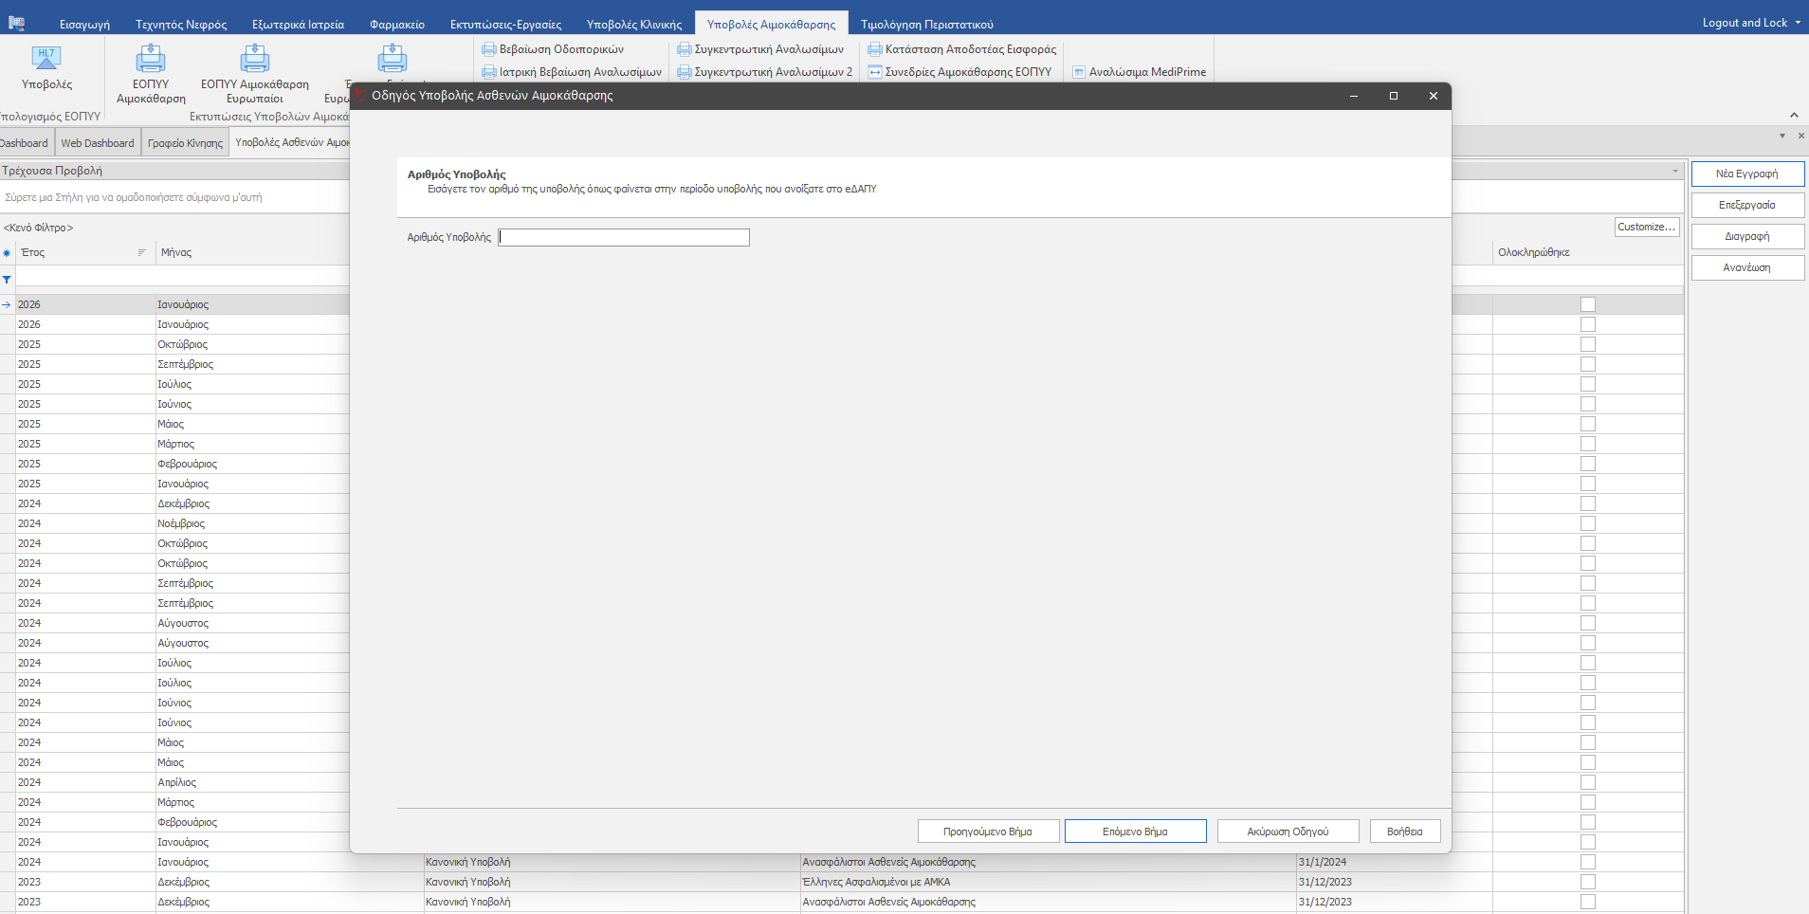Toggle Ολοκληρώθηκε checkbox for first 2026 row
1809x914 pixels.
1588,304
